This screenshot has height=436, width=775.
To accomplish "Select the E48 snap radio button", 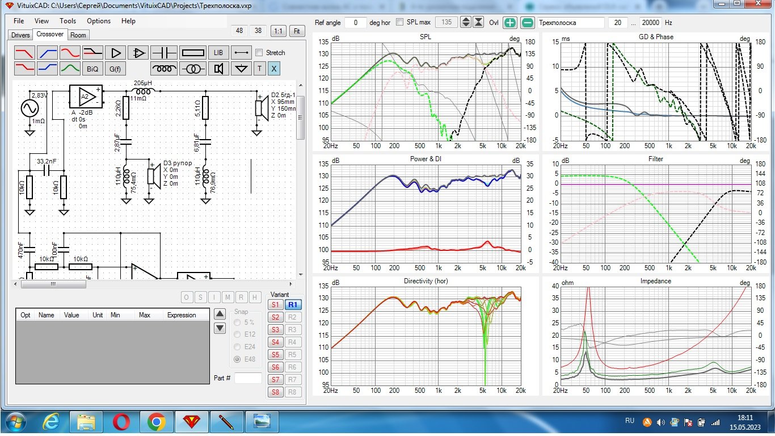I will [x=238, y=359].
